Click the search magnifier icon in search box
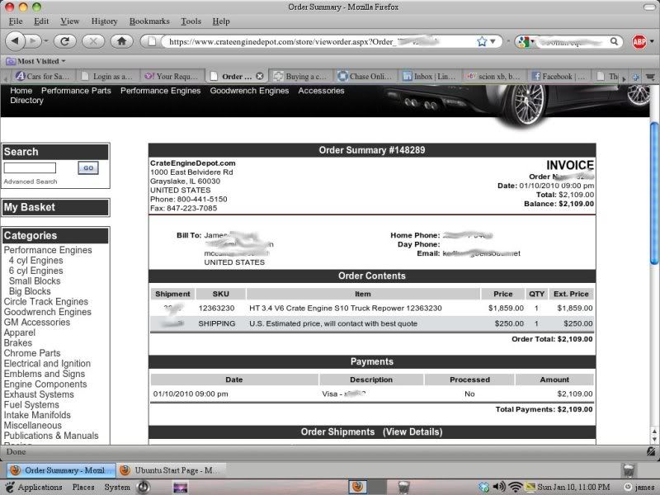The width and height of the screenshot is (660, 495). tap(614, 41)
